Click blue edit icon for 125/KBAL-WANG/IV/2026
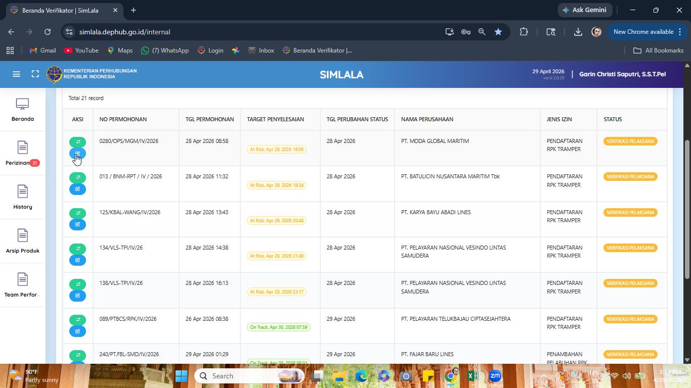The image size is (691, 388). [x=77, y=224]
